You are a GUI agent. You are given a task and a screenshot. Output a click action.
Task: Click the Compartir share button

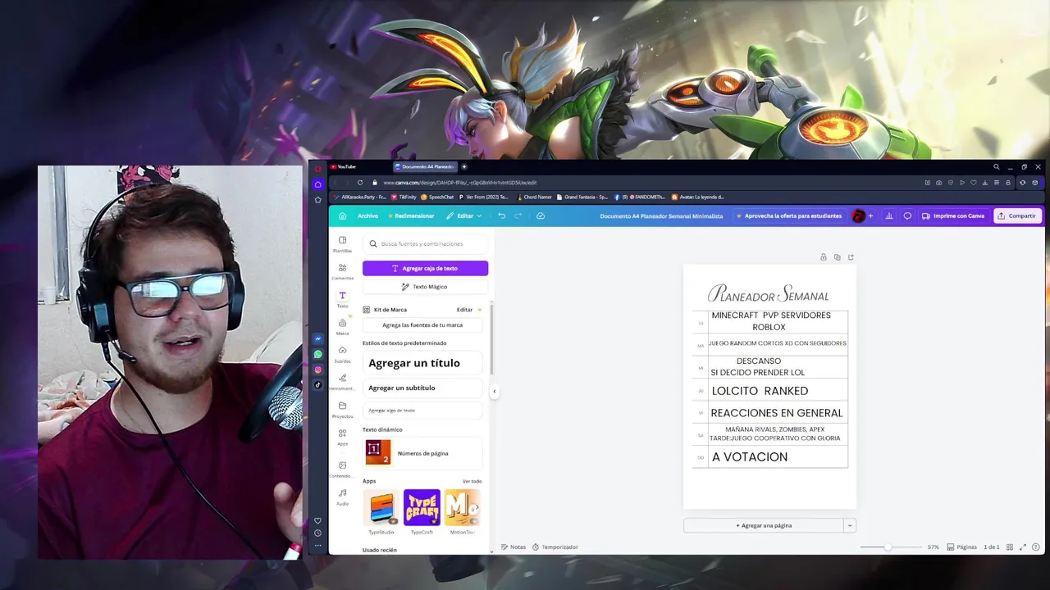[1016, 216]
